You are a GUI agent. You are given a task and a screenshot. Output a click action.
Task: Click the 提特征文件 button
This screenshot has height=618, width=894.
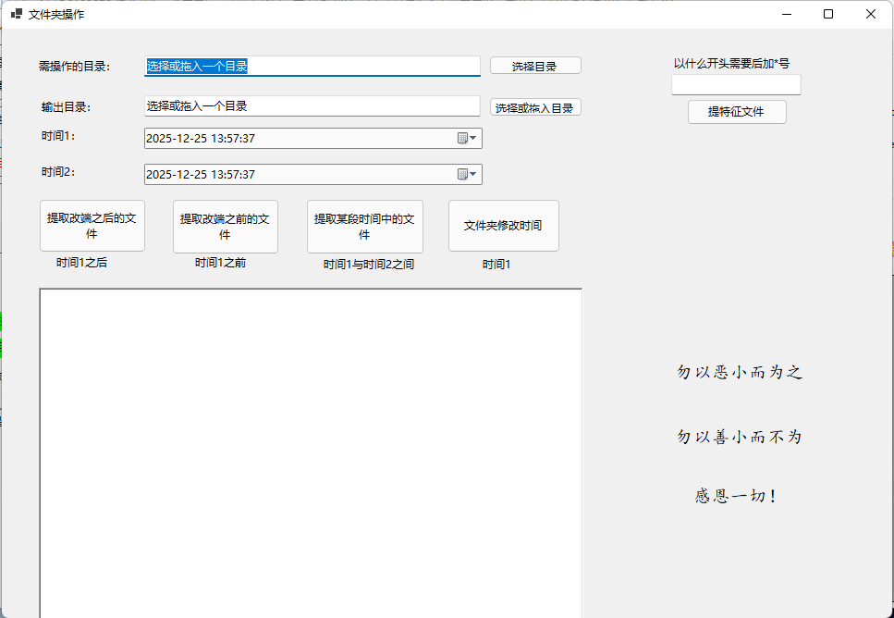(x=737, y=112)
